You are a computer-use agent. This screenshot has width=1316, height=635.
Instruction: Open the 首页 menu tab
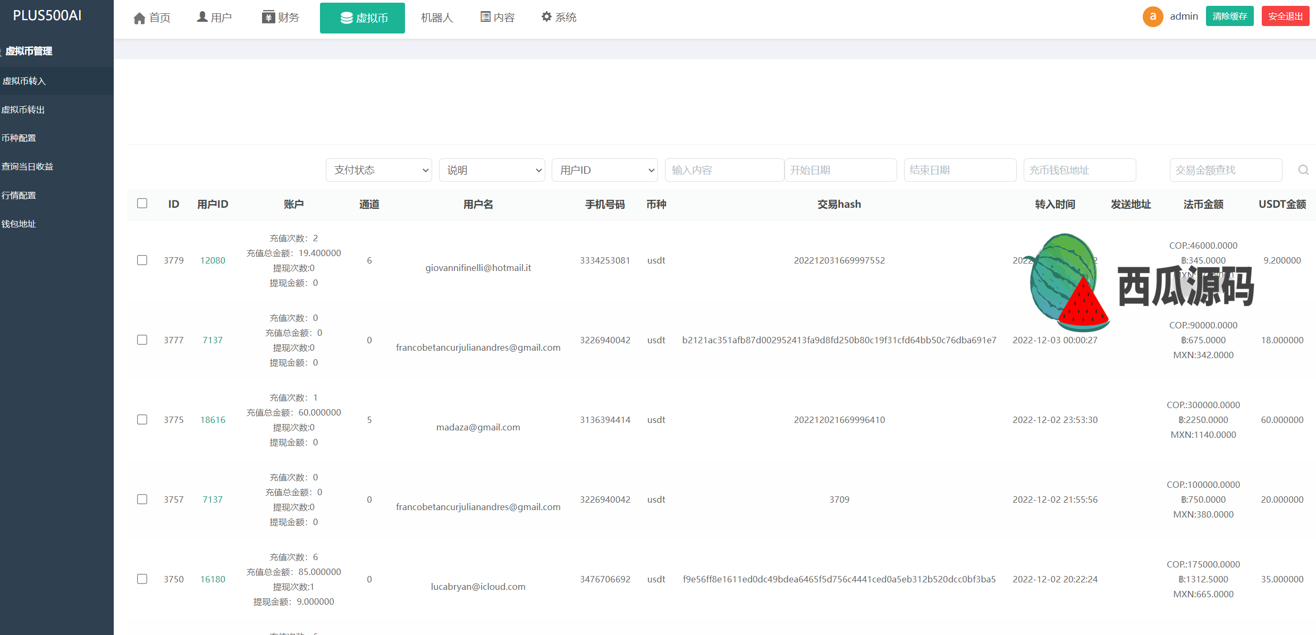point(152,18)
